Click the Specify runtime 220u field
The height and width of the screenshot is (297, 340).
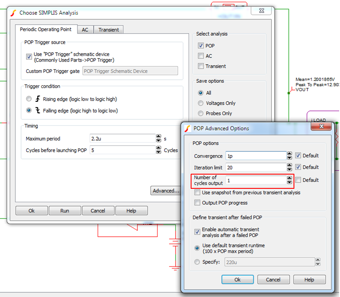point(269,262)
